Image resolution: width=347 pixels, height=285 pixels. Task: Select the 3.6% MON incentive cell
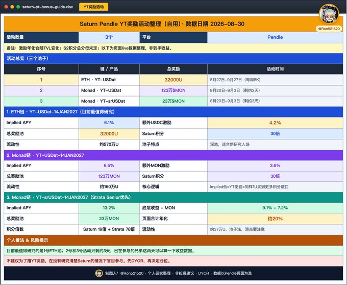(275, 165)
